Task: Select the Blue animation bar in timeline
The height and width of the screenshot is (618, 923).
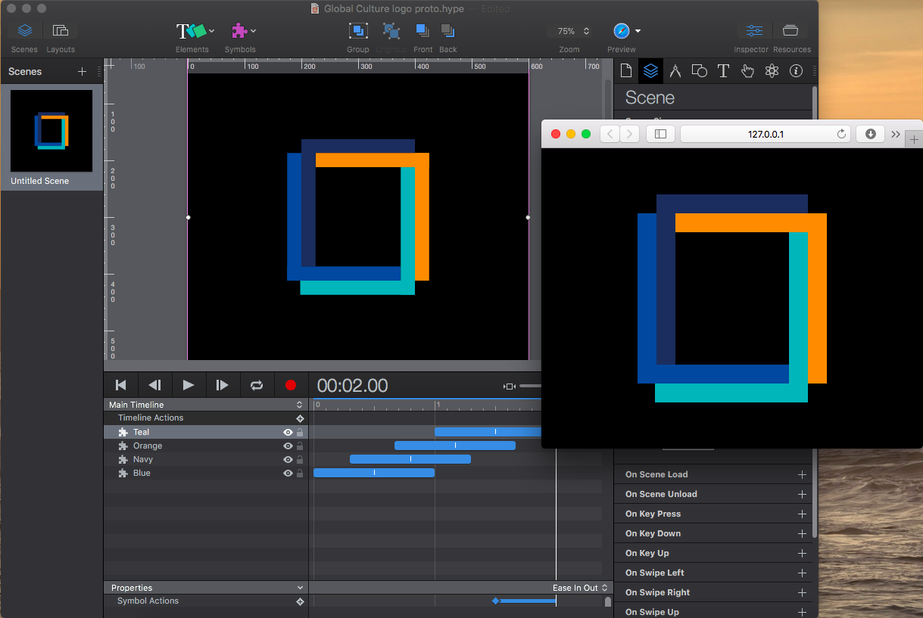Action: click(374, 473)
